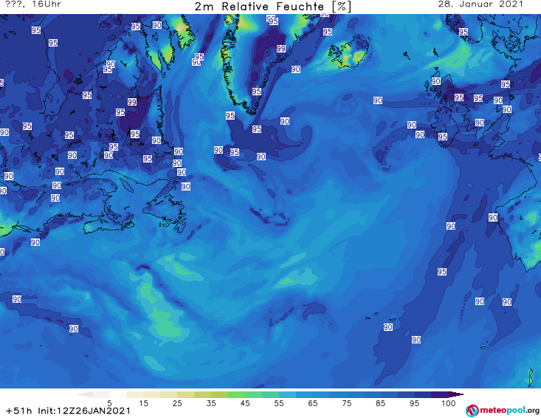Screen dimensions: 541x418
Task: Click the legend value "5"
Action: click(109, 403)
